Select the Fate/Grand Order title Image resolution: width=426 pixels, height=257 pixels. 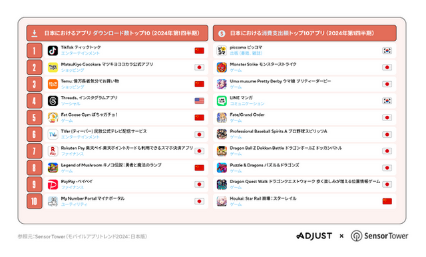[247, 115]
